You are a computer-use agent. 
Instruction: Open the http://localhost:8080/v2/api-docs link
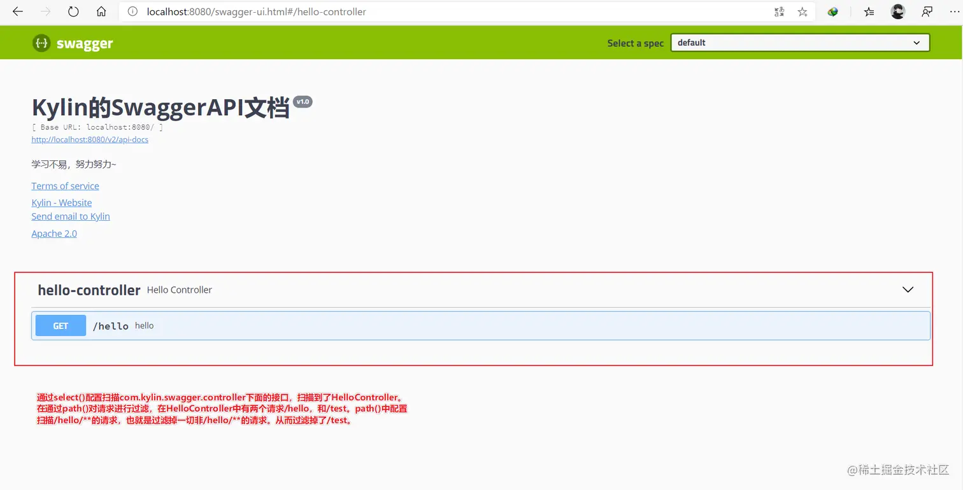[90, 139]
